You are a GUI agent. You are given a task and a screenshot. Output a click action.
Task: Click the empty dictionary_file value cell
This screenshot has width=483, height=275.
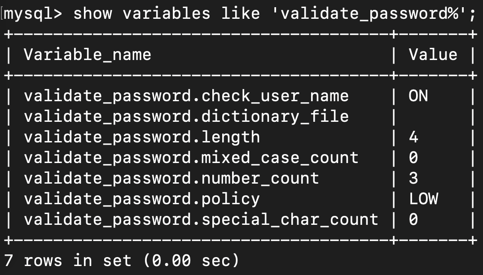coord(433,117)
